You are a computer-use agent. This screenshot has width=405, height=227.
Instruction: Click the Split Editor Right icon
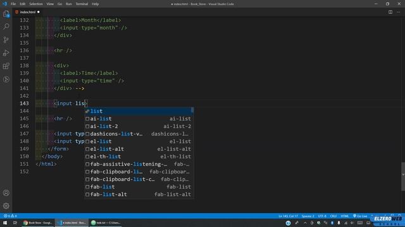(x=390, y=12)
